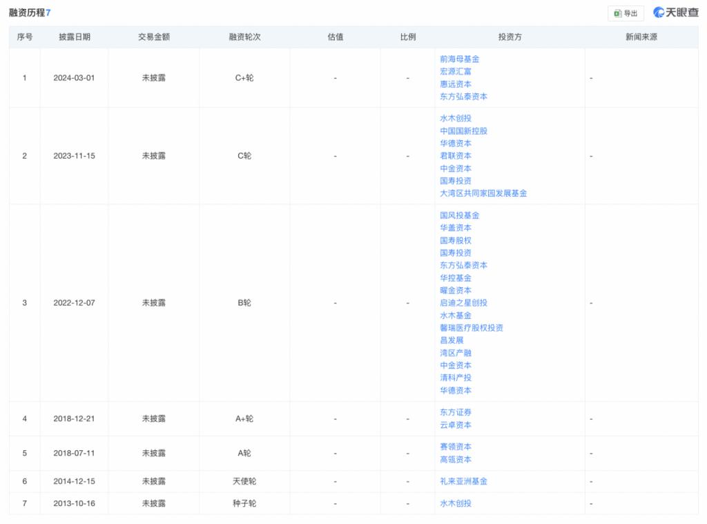Open investor link 水木基金
Image resolution: width=707 pixels, height=524 pixels.
[x=456, y=316]
